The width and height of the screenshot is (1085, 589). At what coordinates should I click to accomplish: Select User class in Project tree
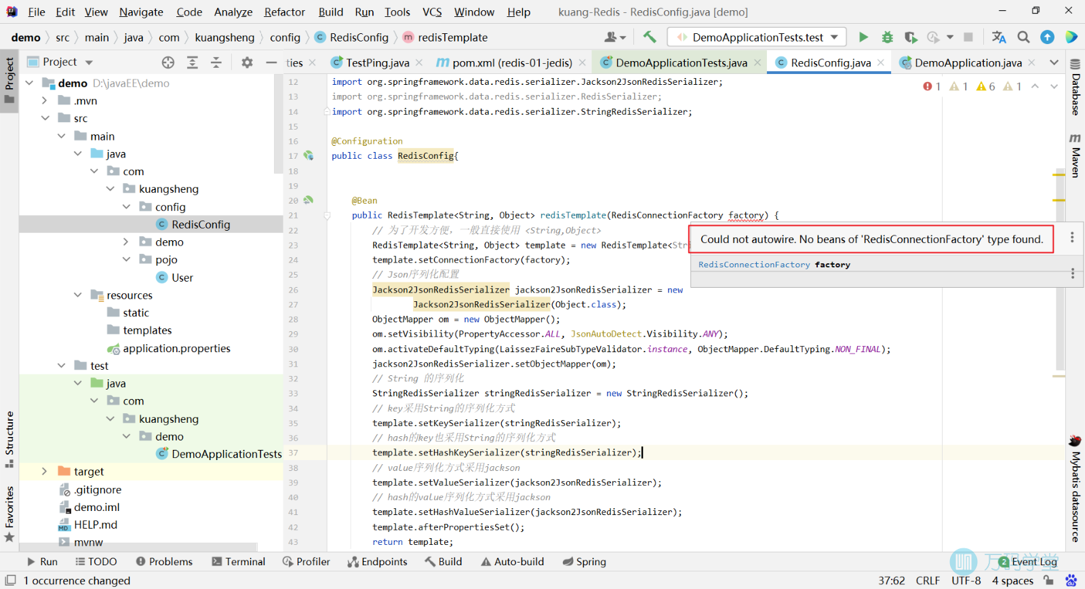tap(182, 277)
